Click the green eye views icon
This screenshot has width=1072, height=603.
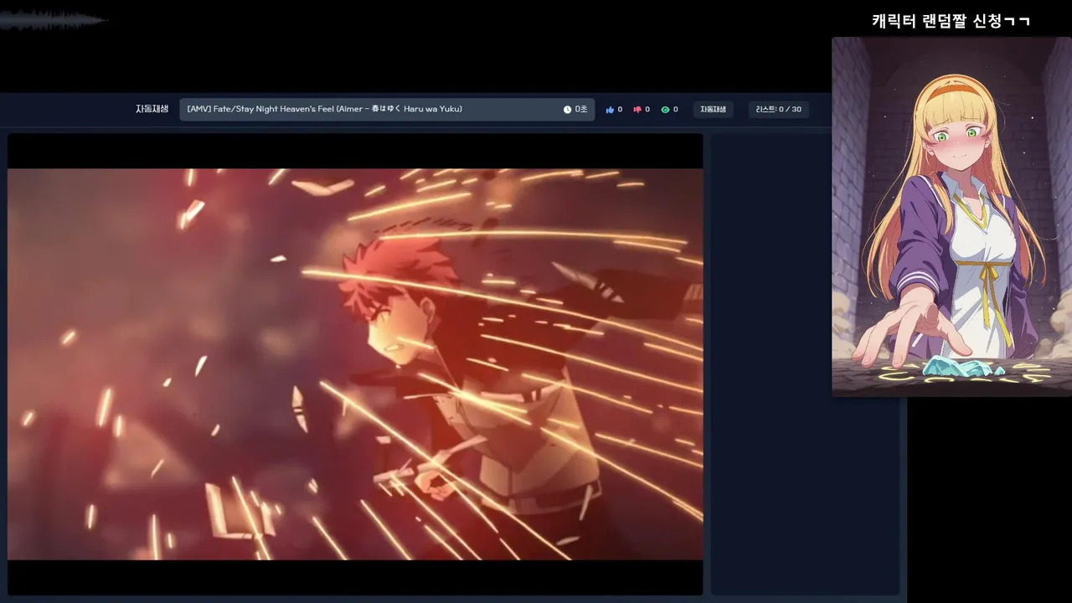tap(665, 110)
